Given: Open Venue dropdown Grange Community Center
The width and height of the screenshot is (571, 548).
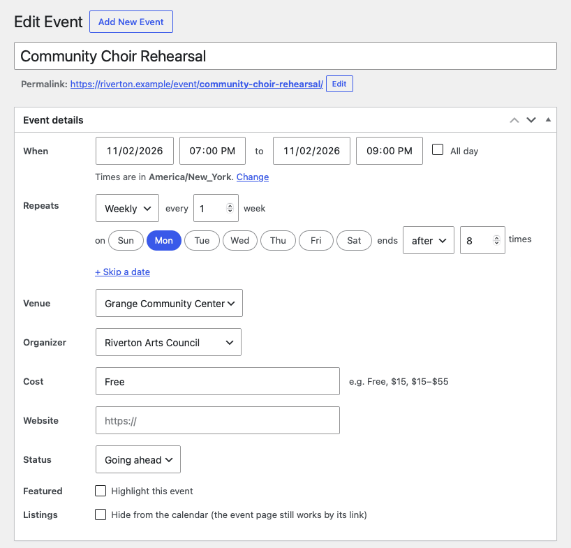Looking at the screenshot, I should [169, 303].
